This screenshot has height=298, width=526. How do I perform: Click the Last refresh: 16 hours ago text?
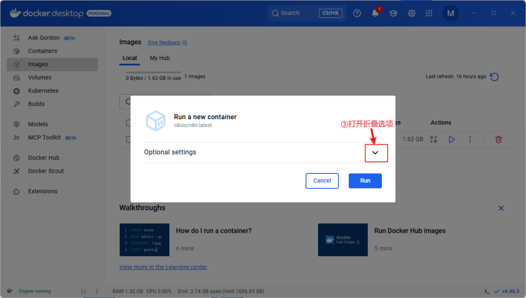[x=455, y=76]
